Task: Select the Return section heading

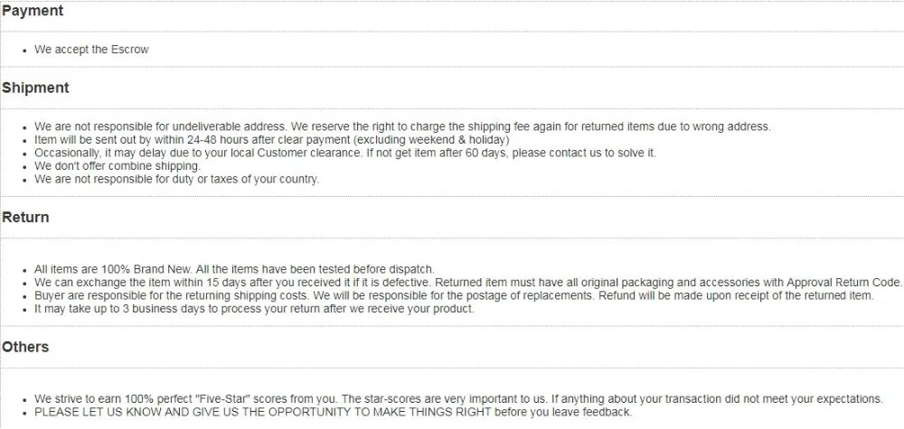Action: 25,218
